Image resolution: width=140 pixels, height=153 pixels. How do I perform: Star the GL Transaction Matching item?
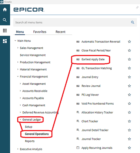129,68
